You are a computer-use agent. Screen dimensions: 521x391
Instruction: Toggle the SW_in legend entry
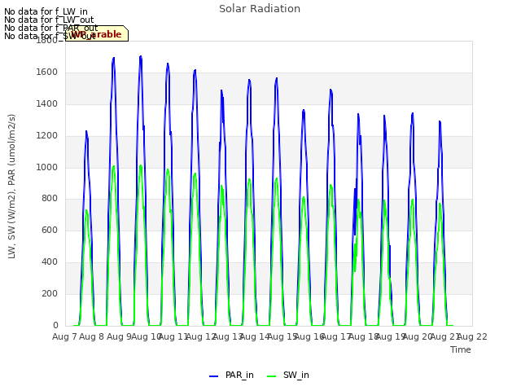pyautogui.click(x=288, y=375)
